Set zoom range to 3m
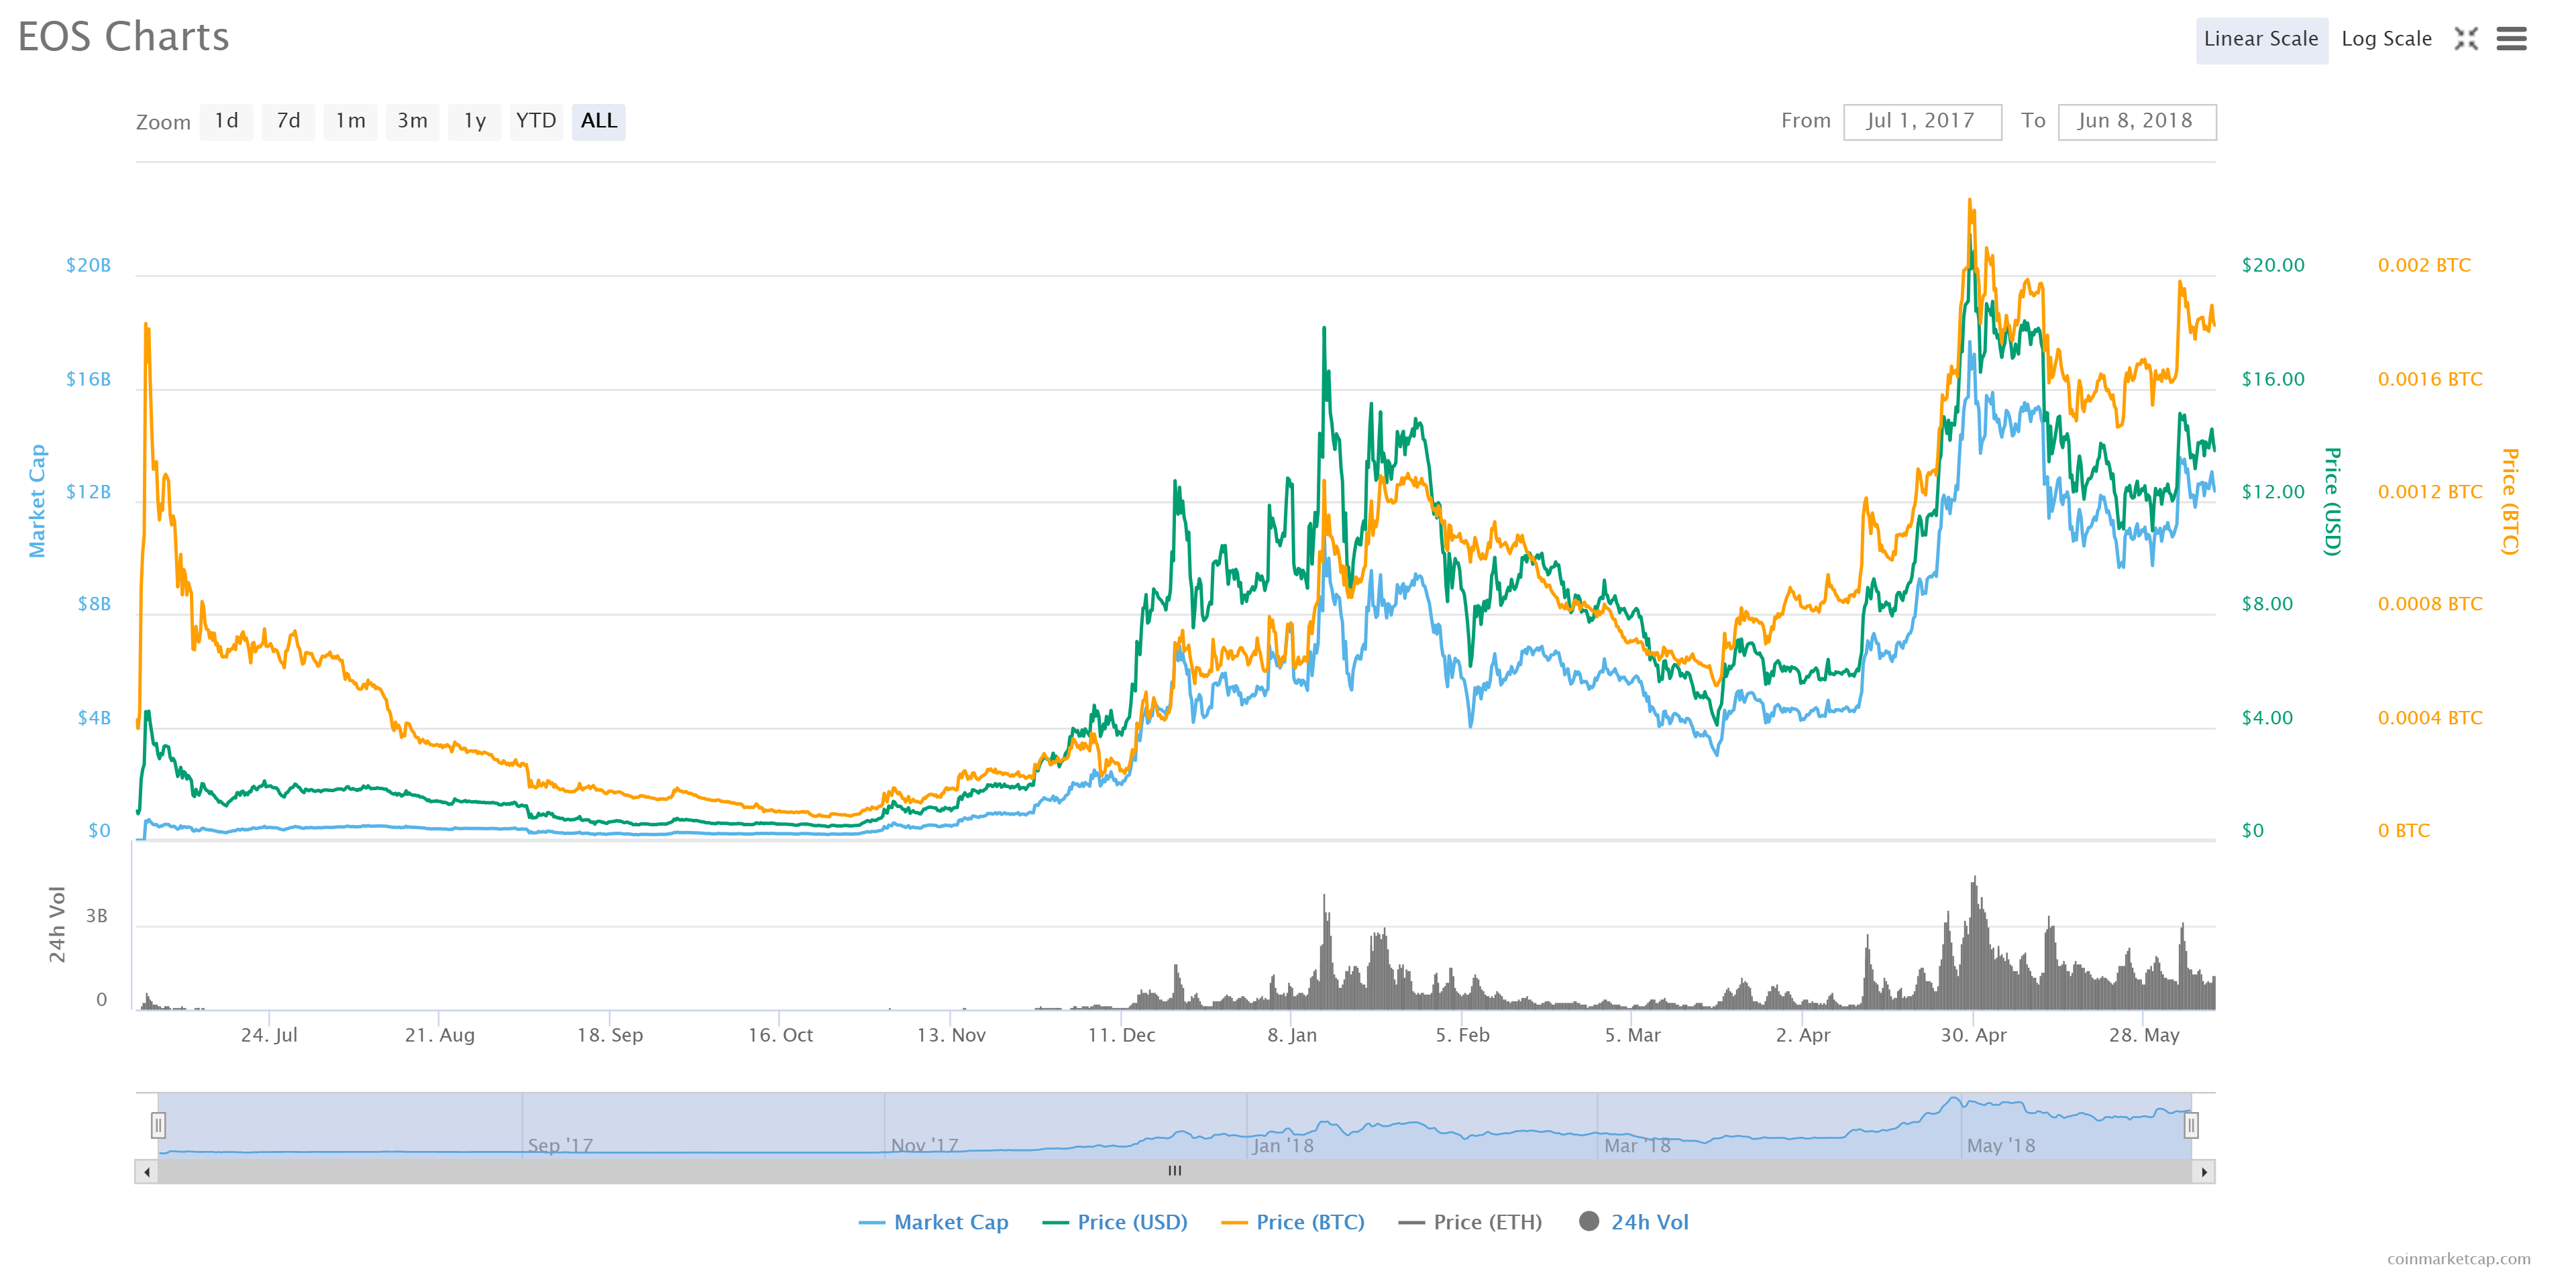Image resolution: width=2576 pixels, height=1273 pixels. [x=412, y=121]
